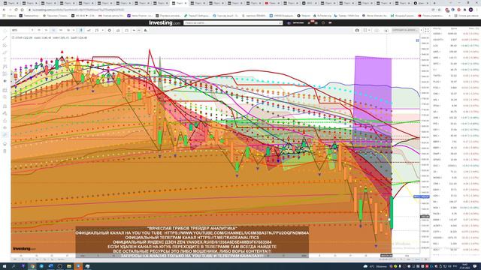Select the trend line drawing tool
Image resolution: width=481 pixels, height=270 pixels.
(x=5, y=38)
